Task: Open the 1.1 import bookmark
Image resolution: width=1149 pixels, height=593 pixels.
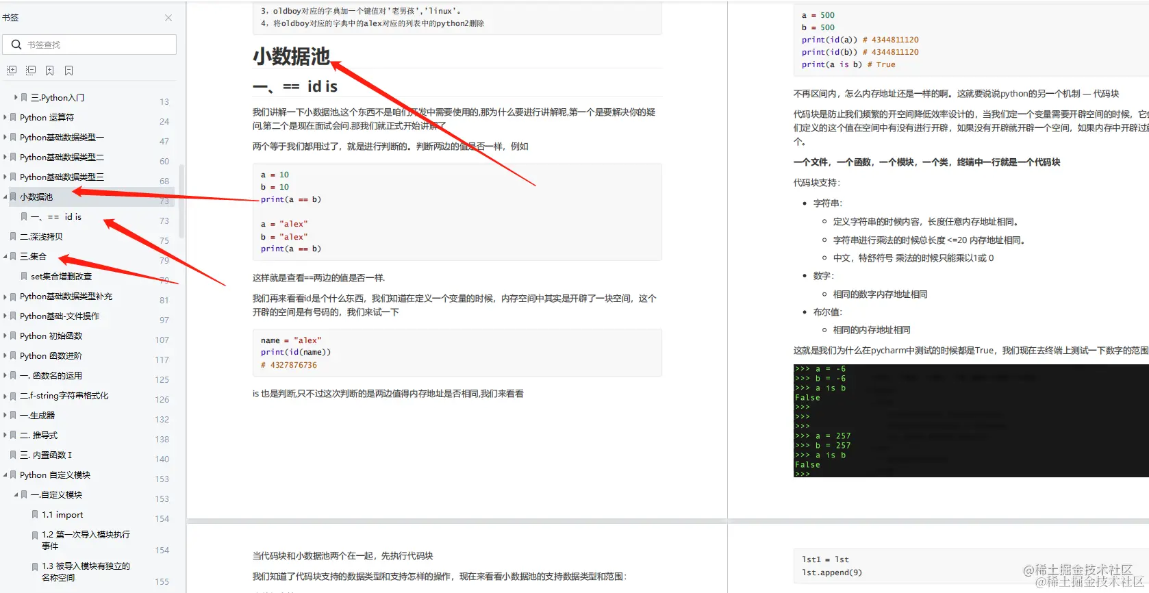Action: [62, 515]
